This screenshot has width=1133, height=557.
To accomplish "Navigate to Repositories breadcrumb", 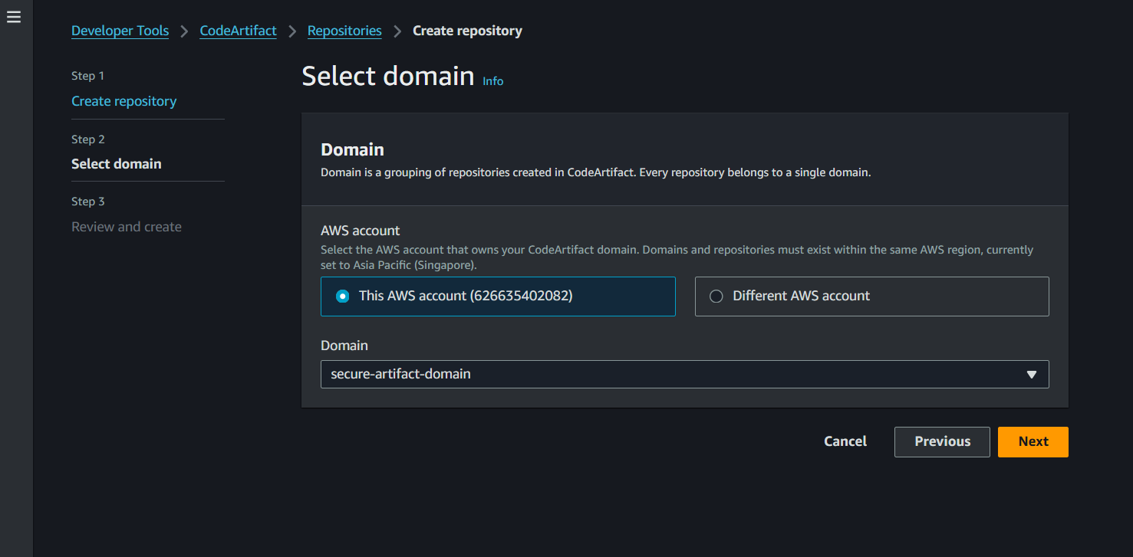I will tap(344, 31).
